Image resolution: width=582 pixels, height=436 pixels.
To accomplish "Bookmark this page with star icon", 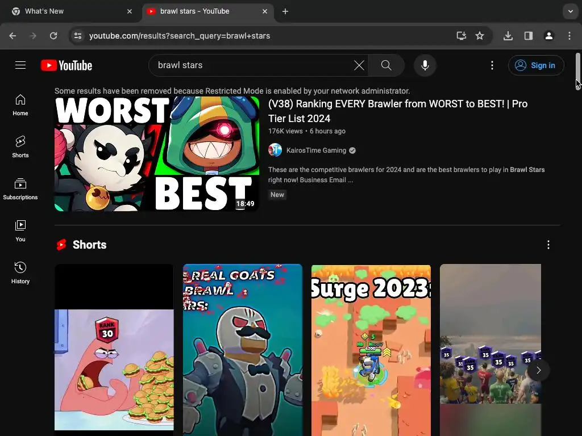I will tap(480, 36).
